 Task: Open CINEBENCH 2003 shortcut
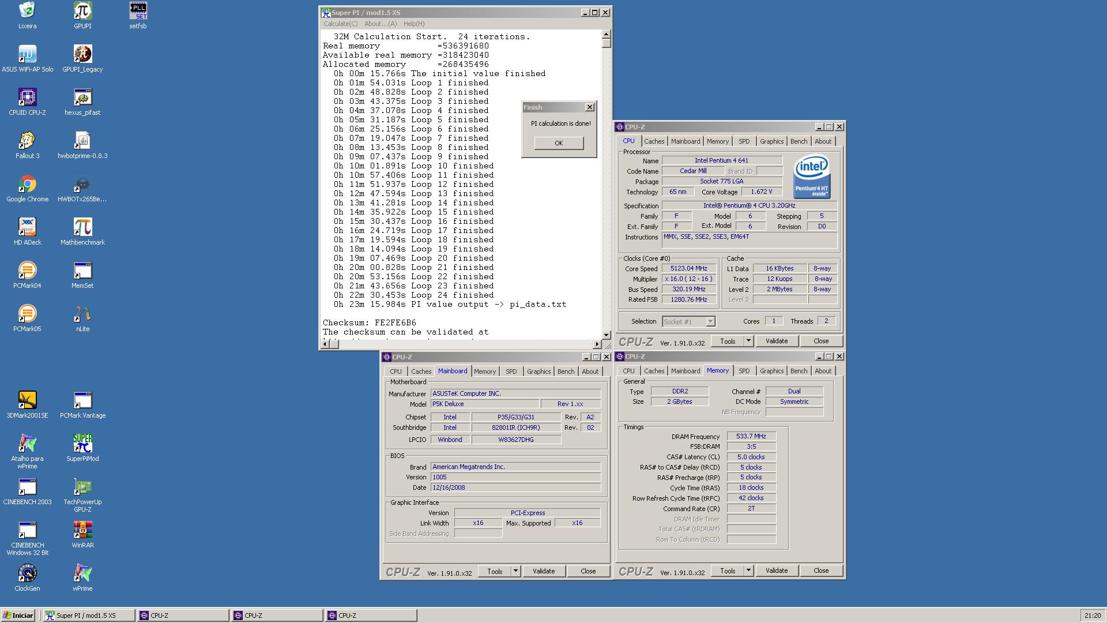[x=27, y=491]
